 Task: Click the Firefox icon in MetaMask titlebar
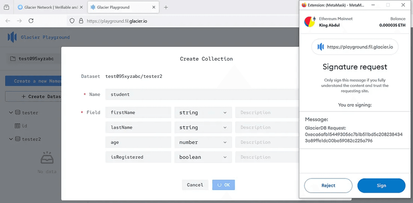tap(304, 5)
